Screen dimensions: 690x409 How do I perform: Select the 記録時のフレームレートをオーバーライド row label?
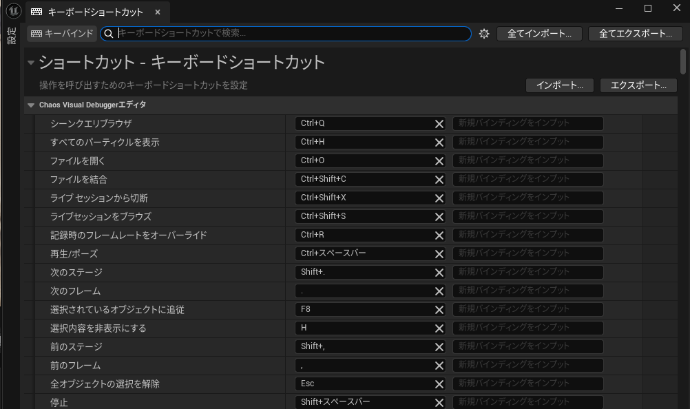coord(129,235)
